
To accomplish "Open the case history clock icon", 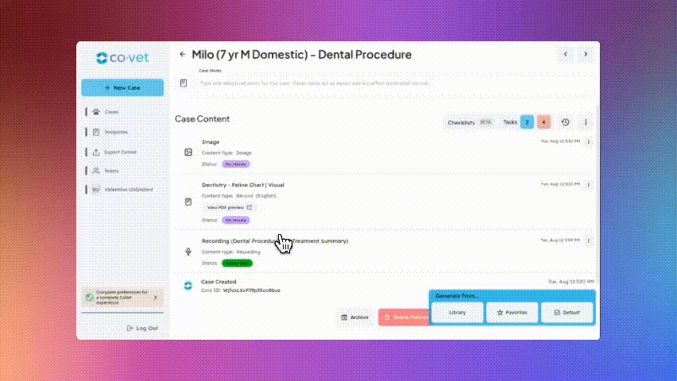I will pyautogui.click(x=565, y=122).
